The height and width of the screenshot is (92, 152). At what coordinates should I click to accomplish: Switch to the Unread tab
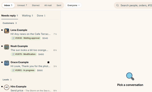click(22, 5)
